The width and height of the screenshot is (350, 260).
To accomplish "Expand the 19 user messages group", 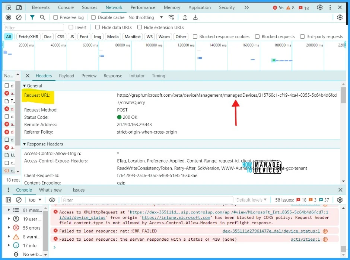I will [9, 219].
